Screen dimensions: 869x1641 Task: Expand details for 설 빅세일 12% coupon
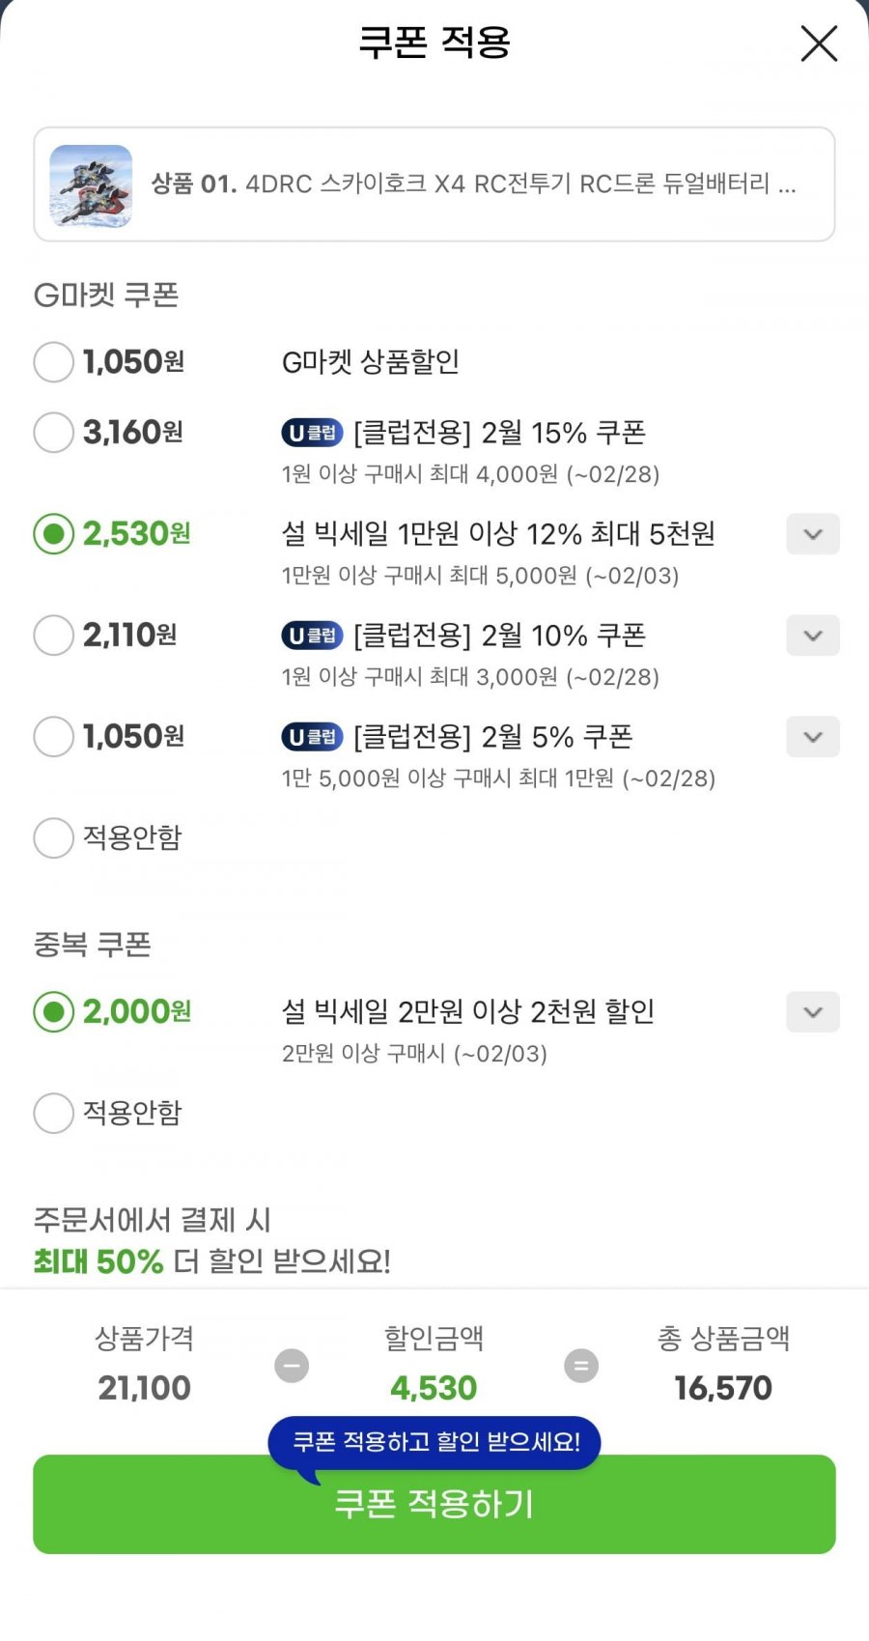813,534
